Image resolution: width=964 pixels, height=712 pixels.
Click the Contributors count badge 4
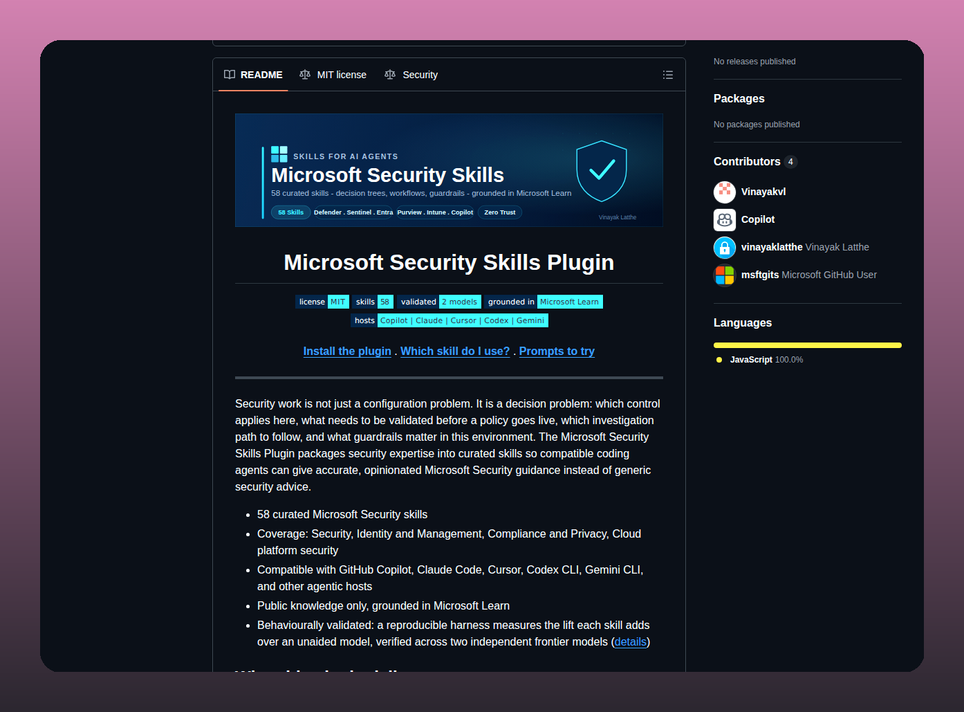790,162
